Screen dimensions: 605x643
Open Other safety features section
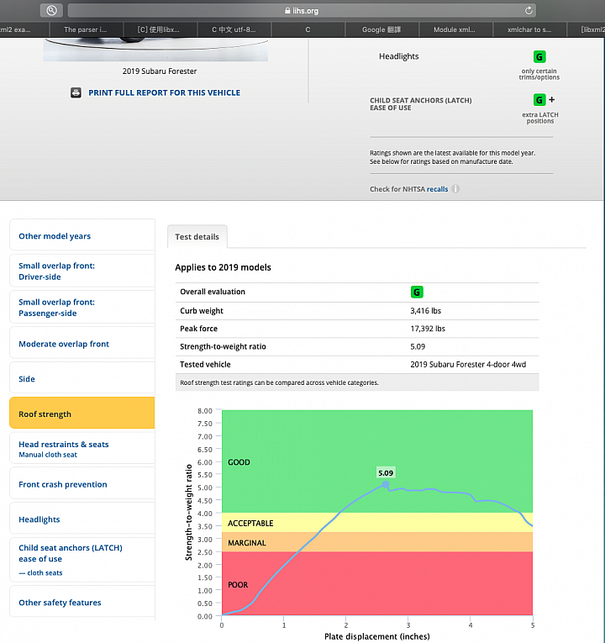tap(82, 603)
